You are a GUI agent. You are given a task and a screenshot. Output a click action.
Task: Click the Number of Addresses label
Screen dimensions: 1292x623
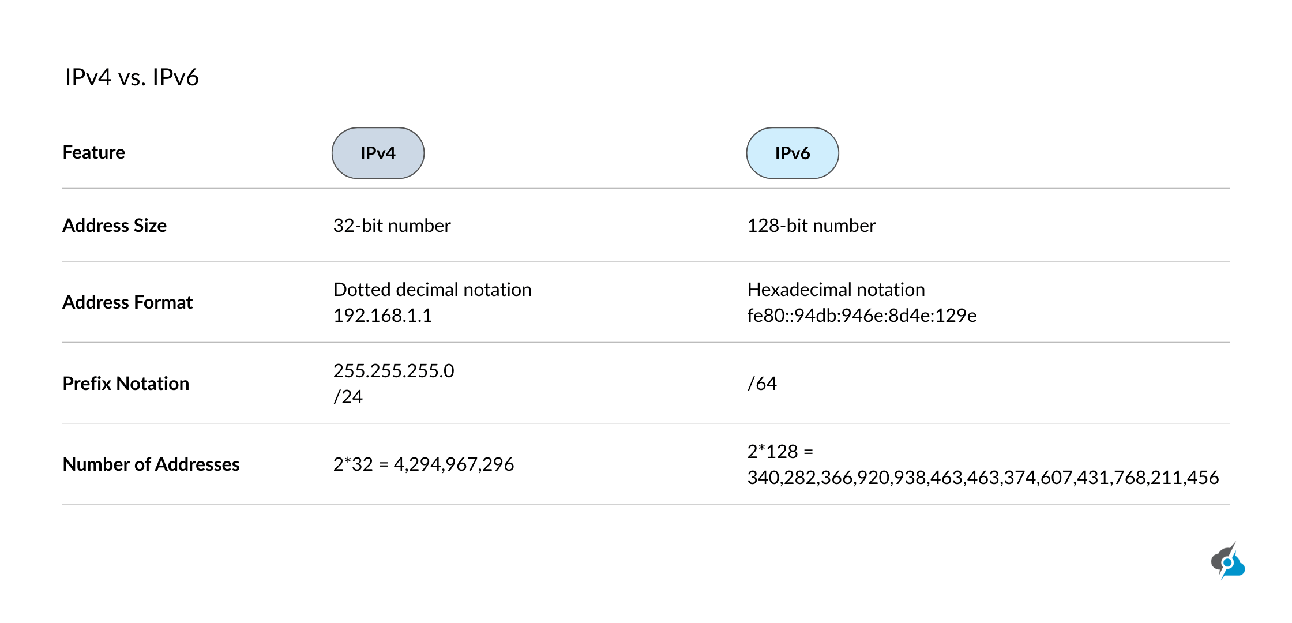(x=151, y=464)
